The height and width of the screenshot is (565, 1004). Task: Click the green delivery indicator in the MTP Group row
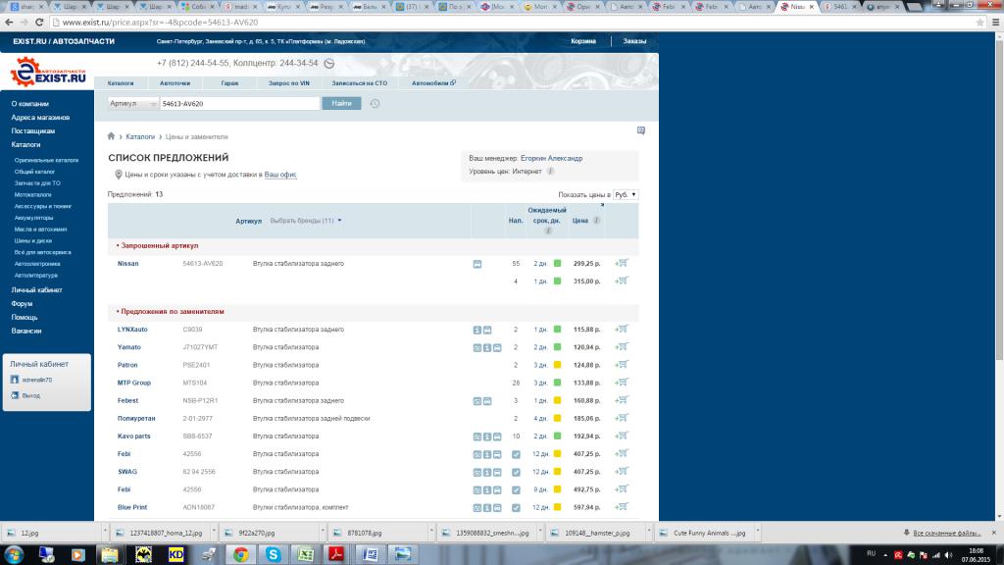coord(557,383)
